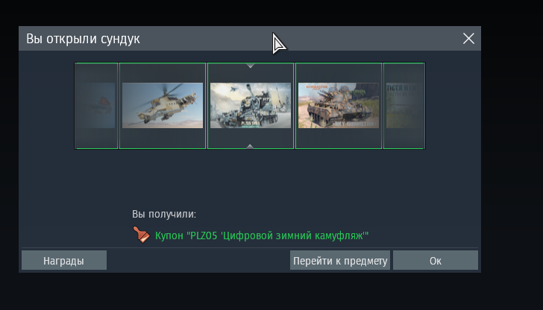This screenshot has width=543, height=310.
Task: Click the Вы получили: label
Action: pos(164,214)
